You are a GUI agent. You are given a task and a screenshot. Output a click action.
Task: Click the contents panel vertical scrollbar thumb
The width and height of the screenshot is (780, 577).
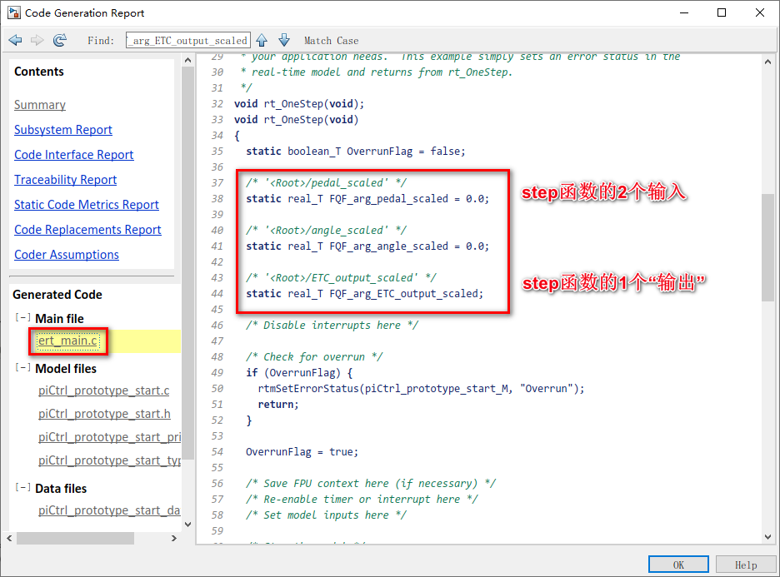tap(187, 263)
